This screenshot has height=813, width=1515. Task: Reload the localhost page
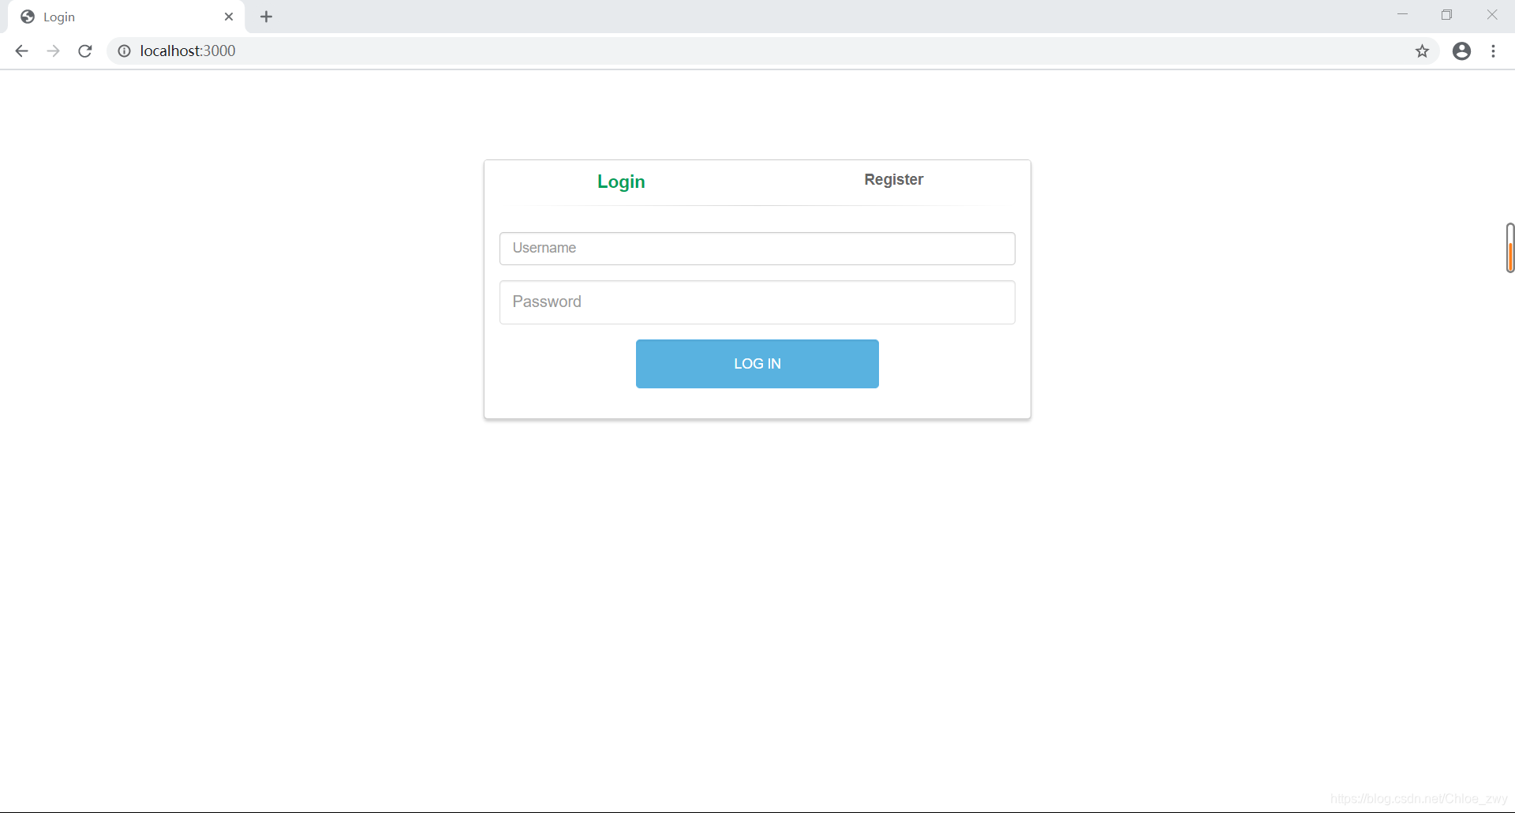(x=85, y=51)
